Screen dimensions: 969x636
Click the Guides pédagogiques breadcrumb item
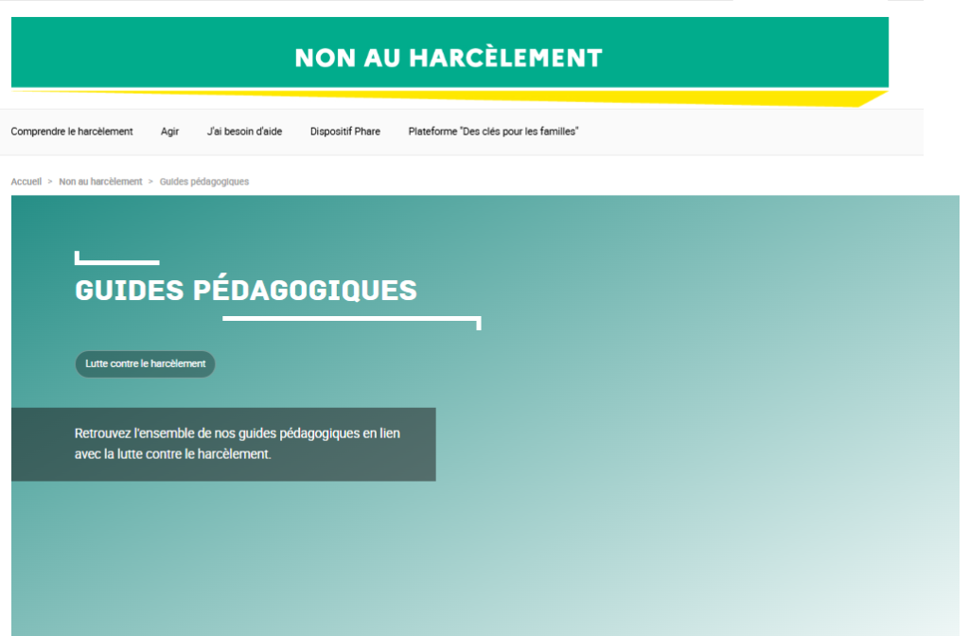(204, 182)
